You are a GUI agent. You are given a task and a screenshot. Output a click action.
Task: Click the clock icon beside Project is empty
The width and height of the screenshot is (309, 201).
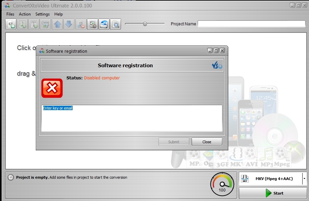point(11,177)
